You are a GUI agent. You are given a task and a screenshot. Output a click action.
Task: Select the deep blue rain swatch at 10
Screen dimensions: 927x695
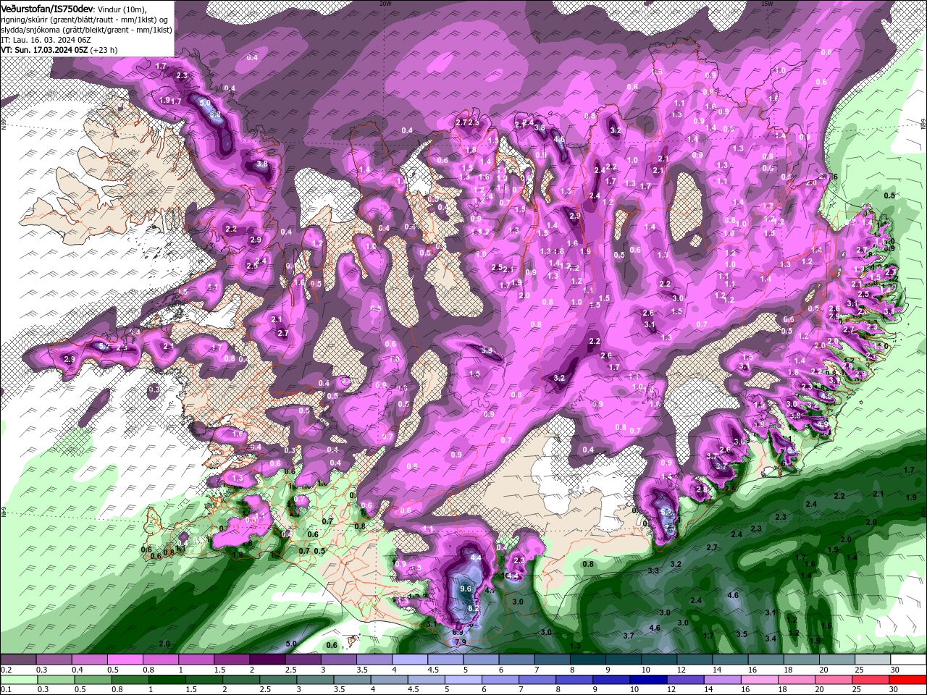pyautogui.click(x=649, y=679)
